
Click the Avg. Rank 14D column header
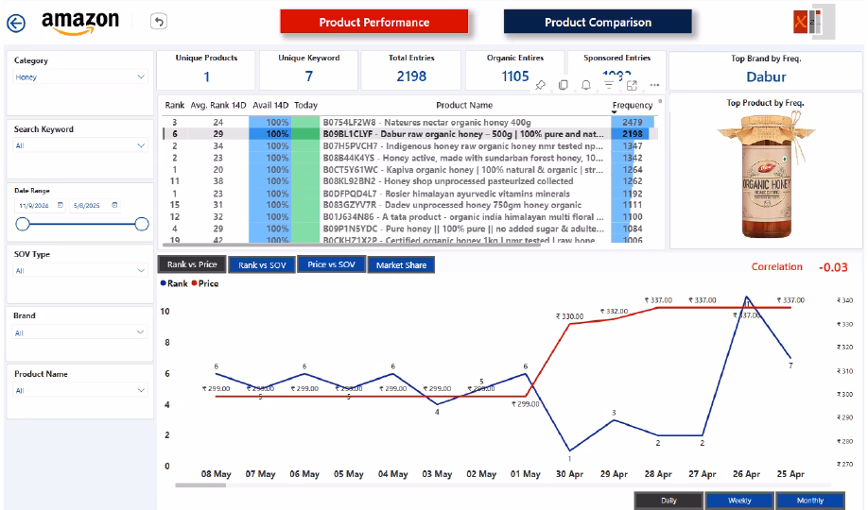[218, 105]
